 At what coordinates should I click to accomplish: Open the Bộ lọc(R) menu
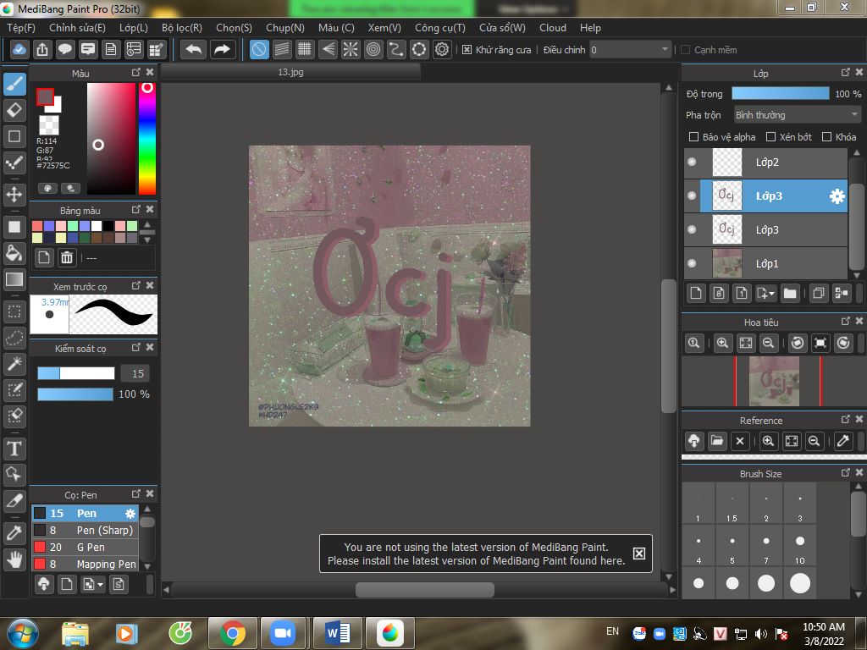point(182,28)
